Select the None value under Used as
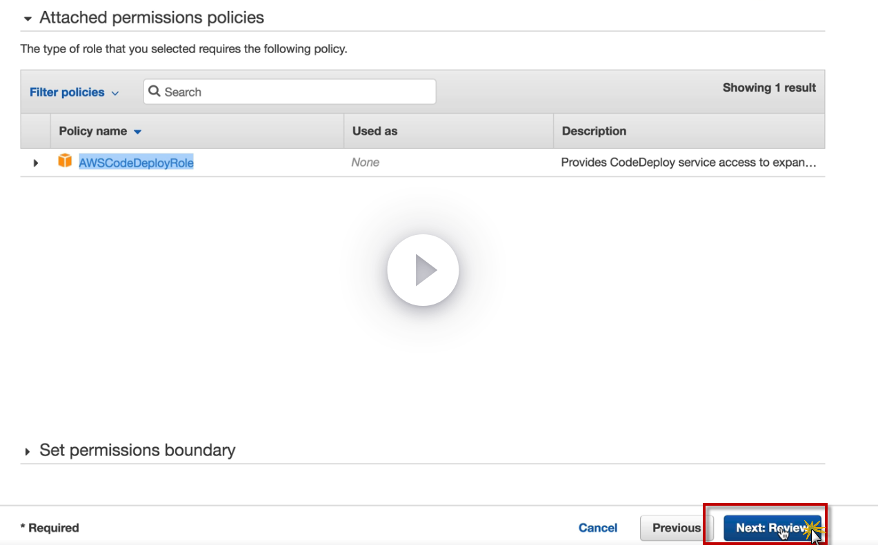Screen dimensions: 878x545 365,163
